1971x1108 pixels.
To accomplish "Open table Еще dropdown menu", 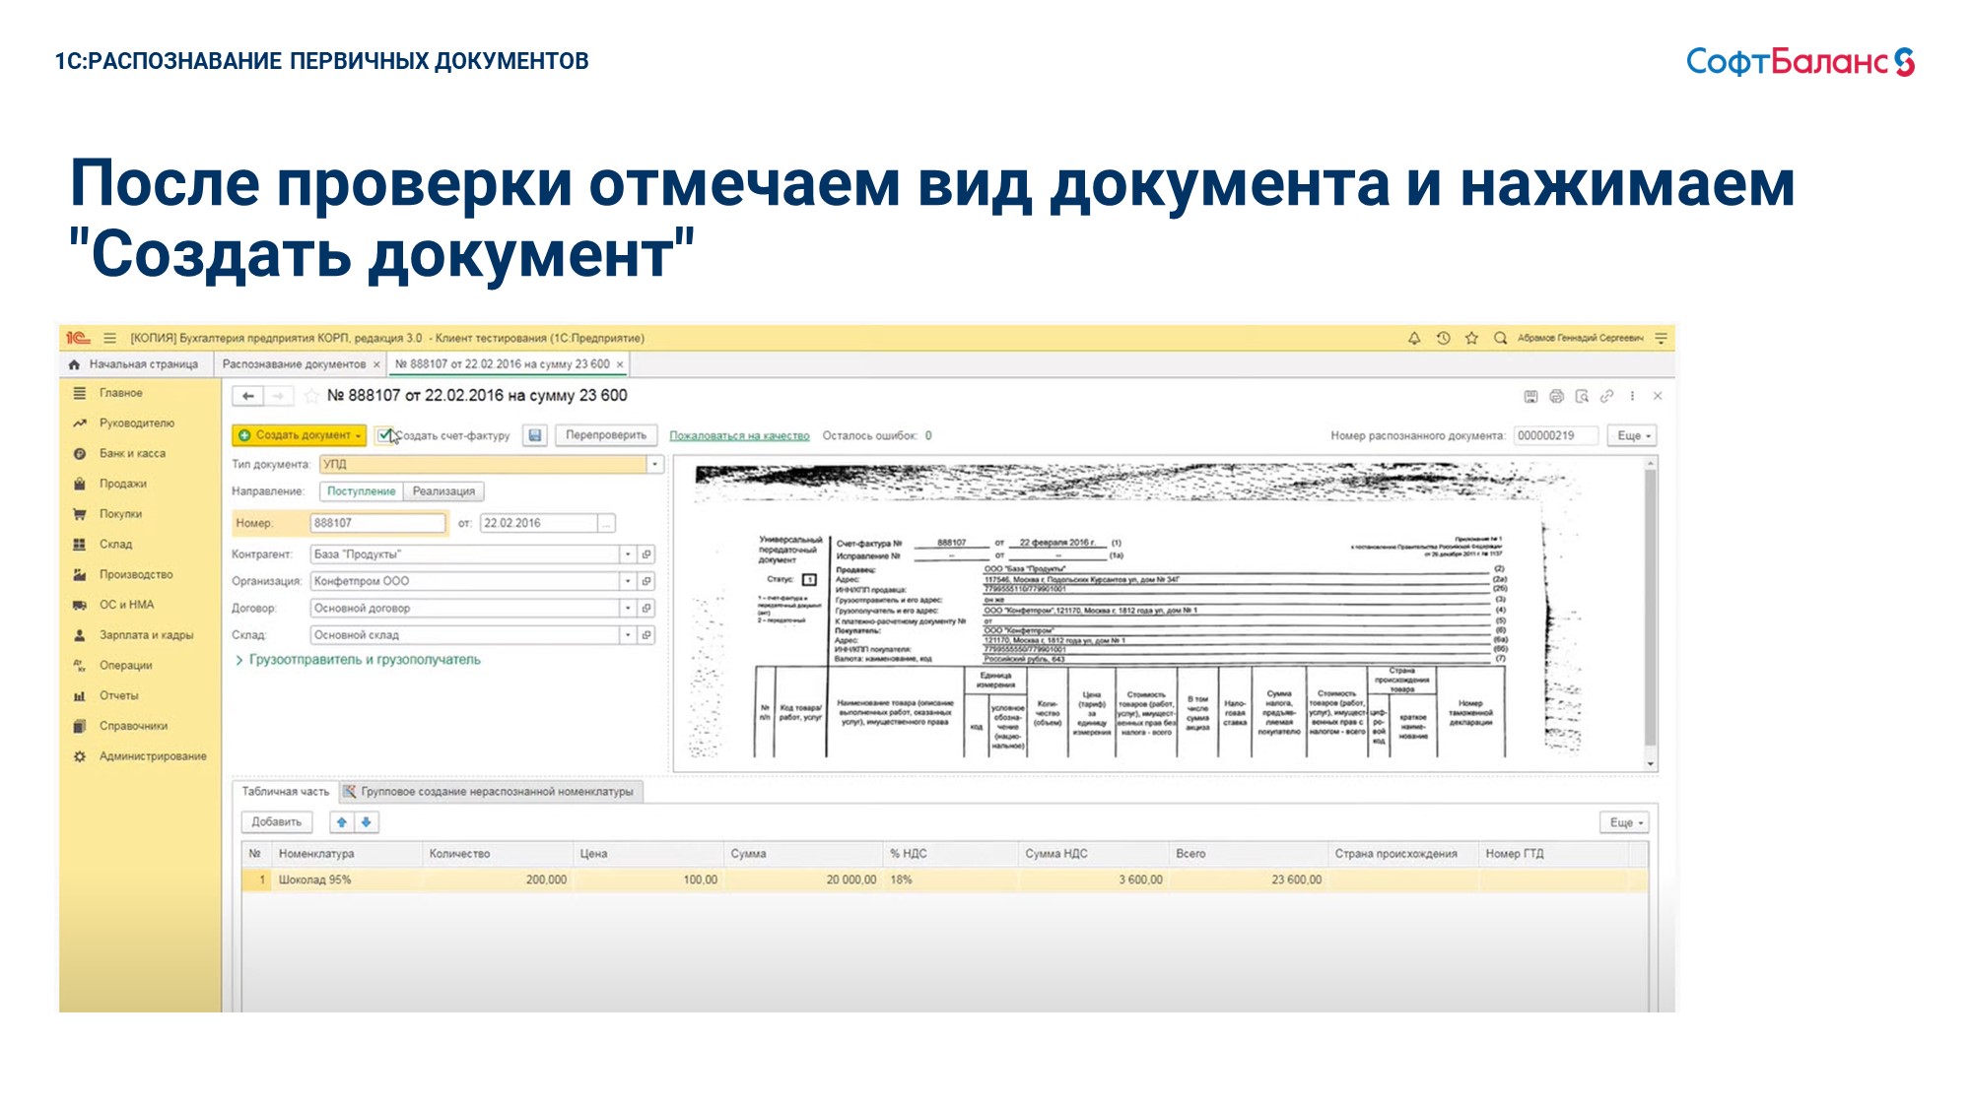I will (x=1623, y=822).
